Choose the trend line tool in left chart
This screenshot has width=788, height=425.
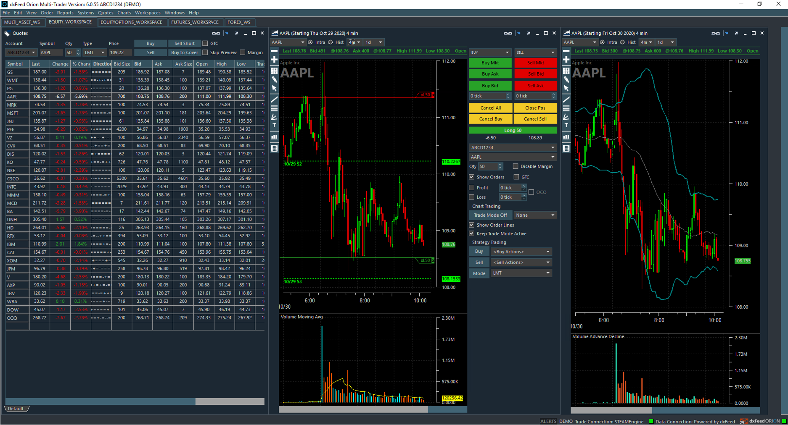(274, 100)
